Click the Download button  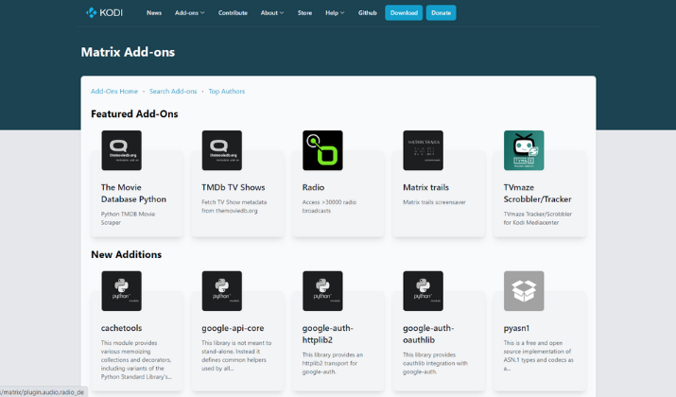404,13
